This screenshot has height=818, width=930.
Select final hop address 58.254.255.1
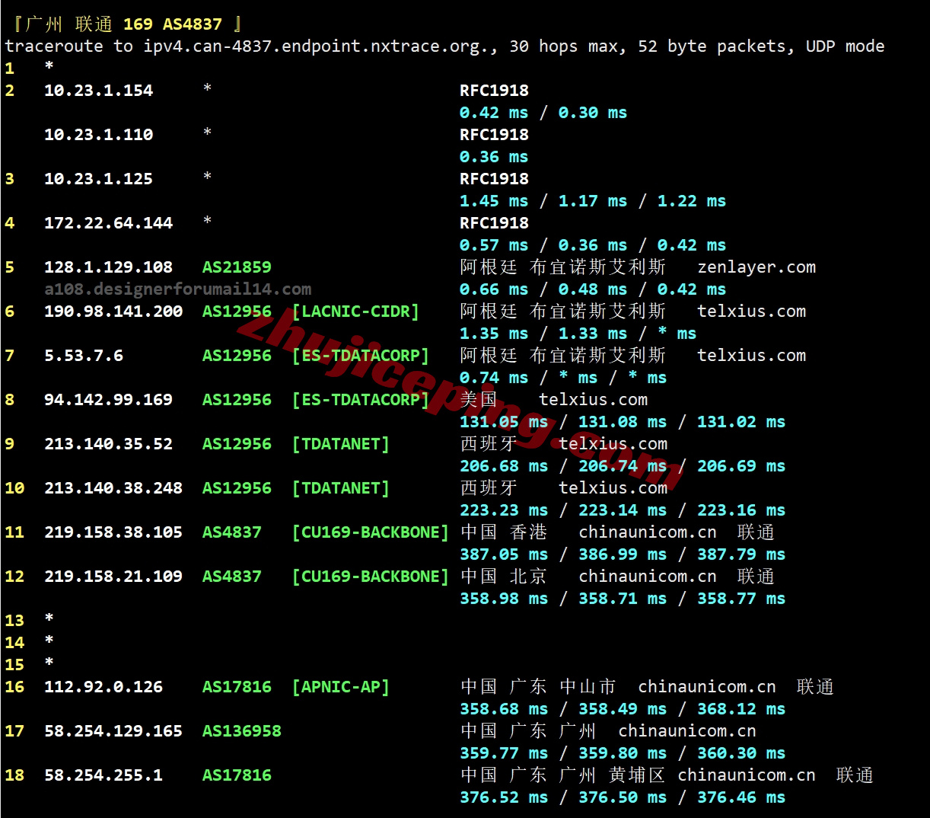pos(104,775)
